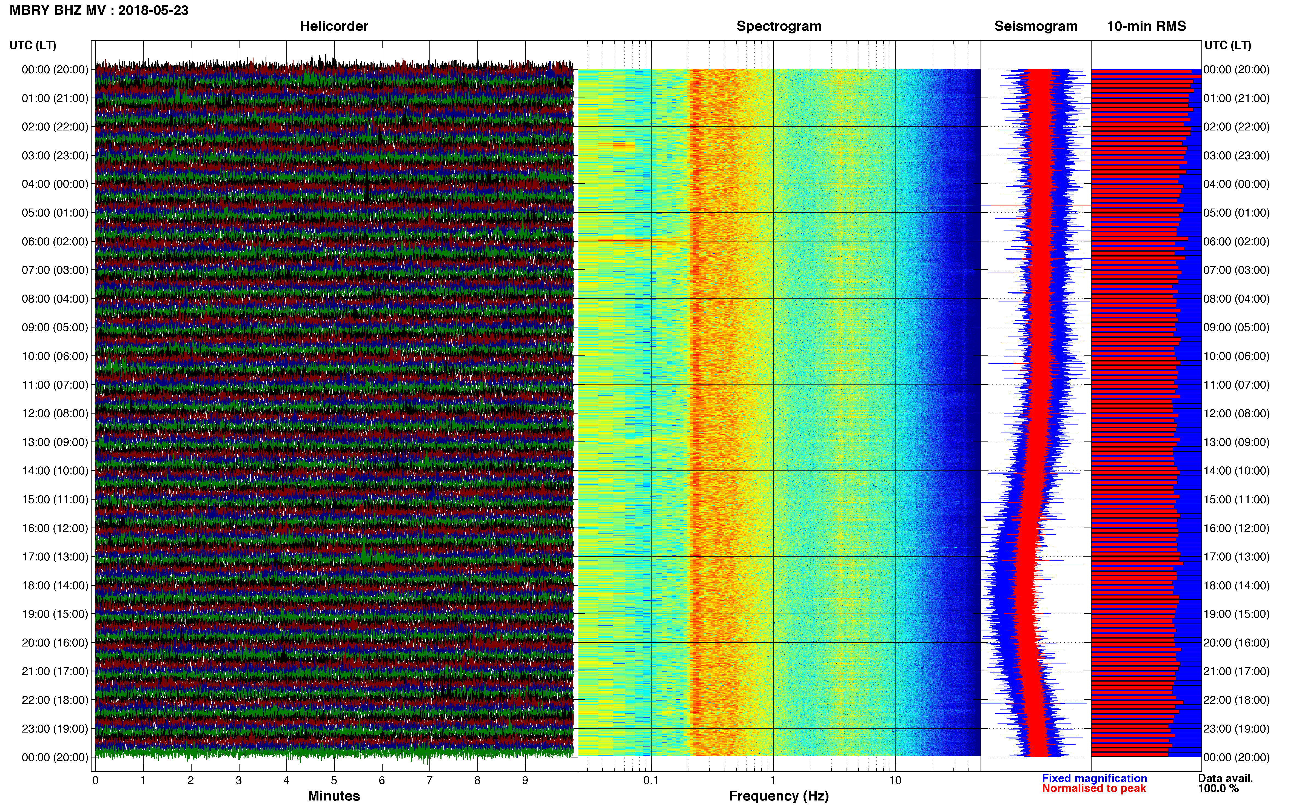Select the 'Spectrogram' panel heading
Viewport: 1299px width, 812px height.
click(779, 26)
